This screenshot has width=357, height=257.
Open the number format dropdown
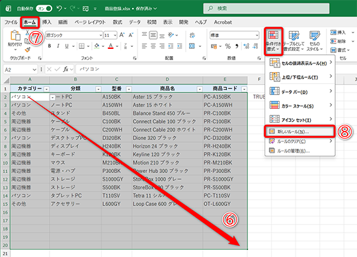(257, 35)
